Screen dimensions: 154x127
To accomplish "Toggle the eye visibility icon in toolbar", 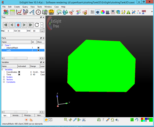I will 98,12.
